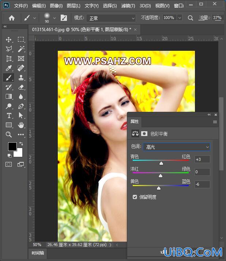
Task: Open the Timeline panel tab
Action: [38, 253]
